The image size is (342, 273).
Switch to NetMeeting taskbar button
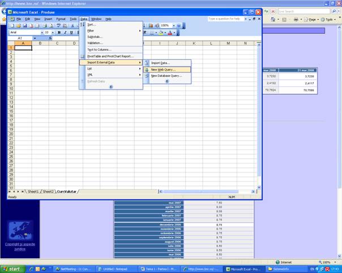74,269
